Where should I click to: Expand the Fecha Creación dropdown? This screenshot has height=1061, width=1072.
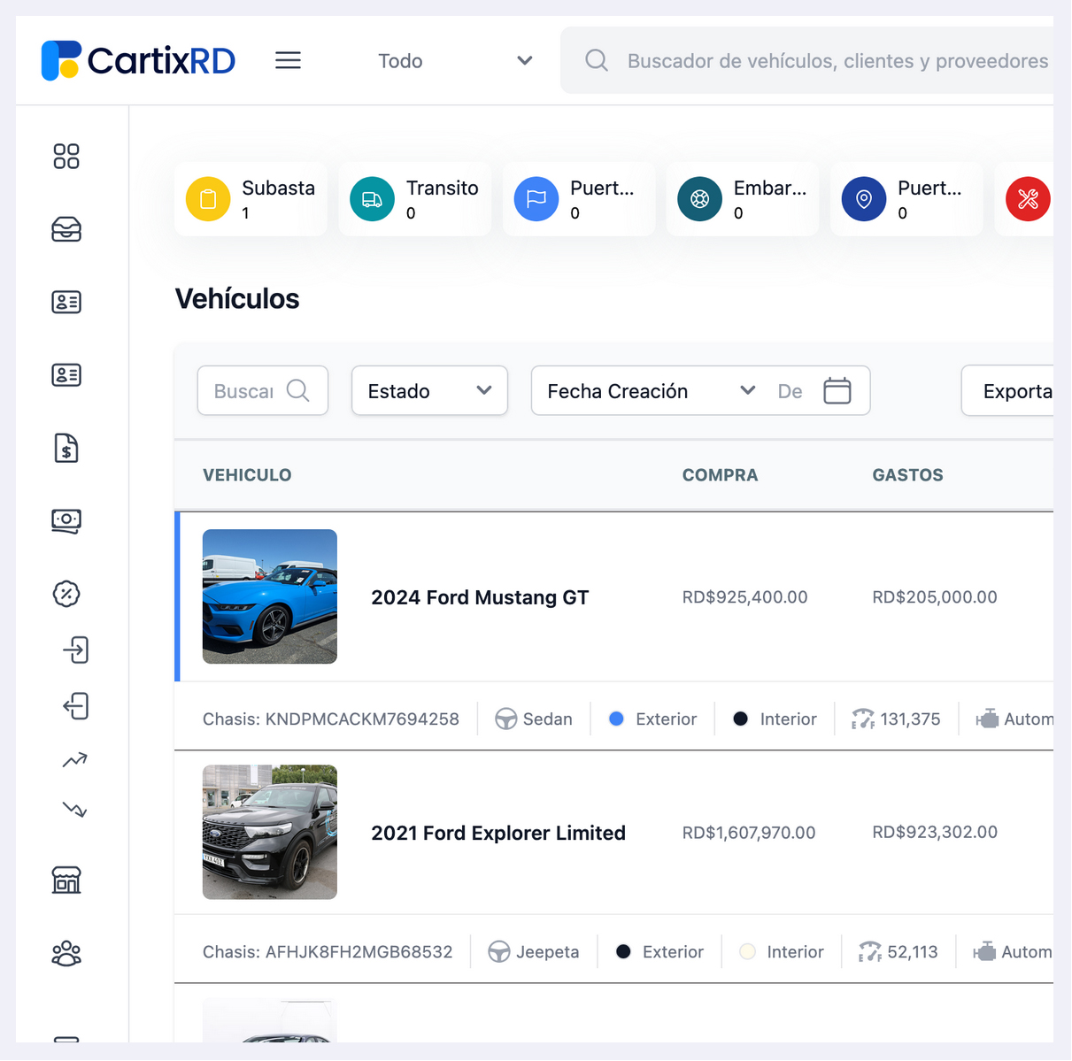click(652, 390)
